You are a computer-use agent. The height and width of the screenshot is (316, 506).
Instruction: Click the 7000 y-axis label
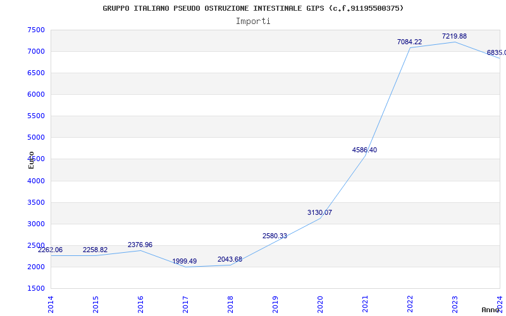(x=36, y=51)
